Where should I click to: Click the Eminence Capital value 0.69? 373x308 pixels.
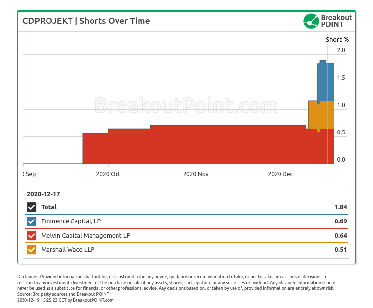341,221
